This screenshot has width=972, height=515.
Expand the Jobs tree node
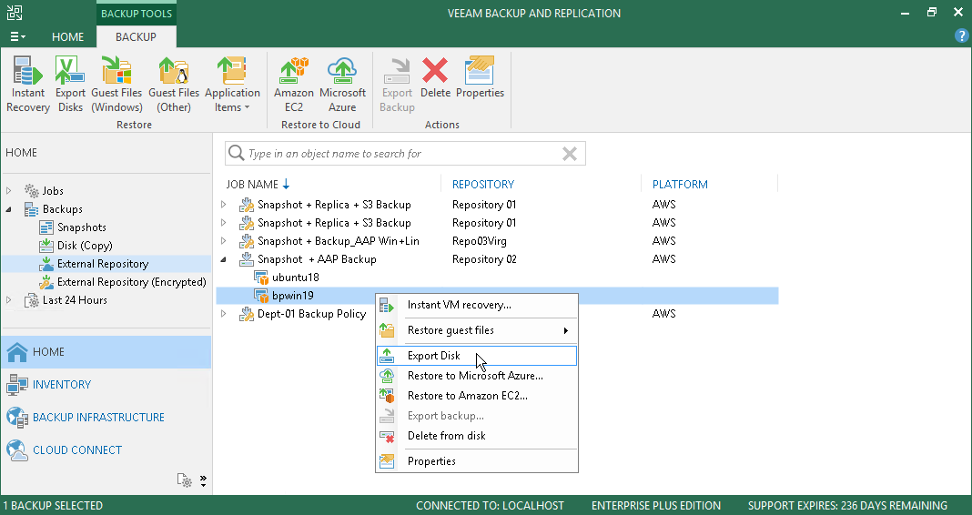9,191
